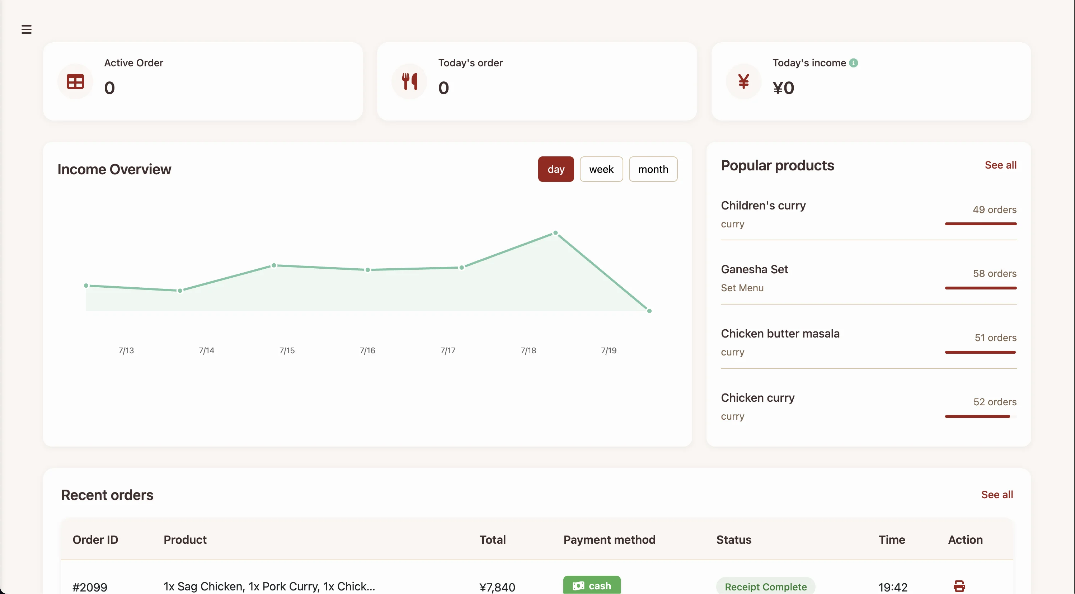Image resolution: width=1075 pixels, height=594 pixels.
Task: Click the Receipt Complete status badge
Action: point(765,586)
